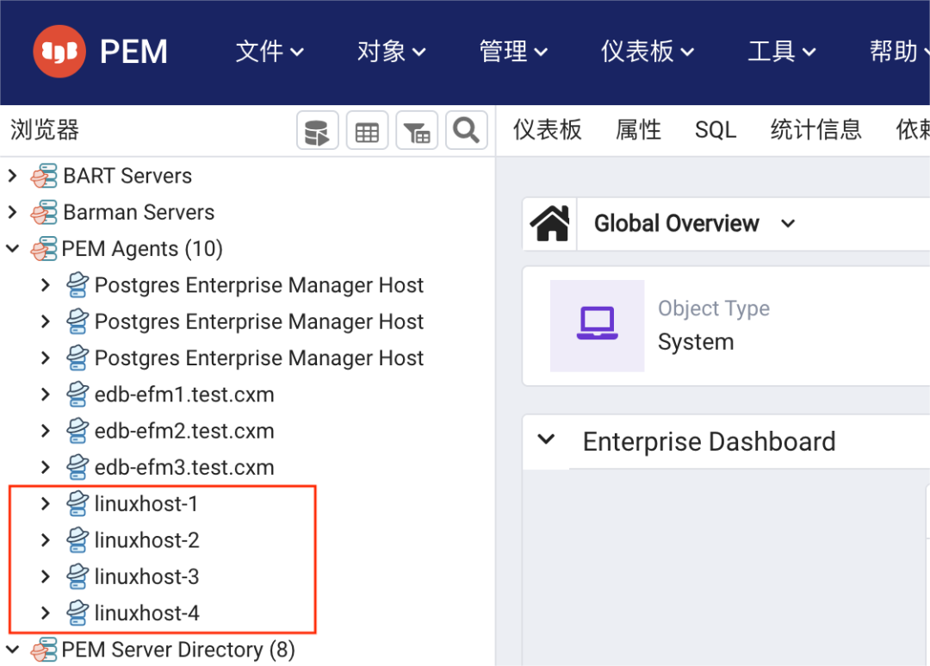This screenshot has width=930, height=666.
Task: Click the PEM Server Directory group icon
Action: pyautogui.click(x=44, y=650)
